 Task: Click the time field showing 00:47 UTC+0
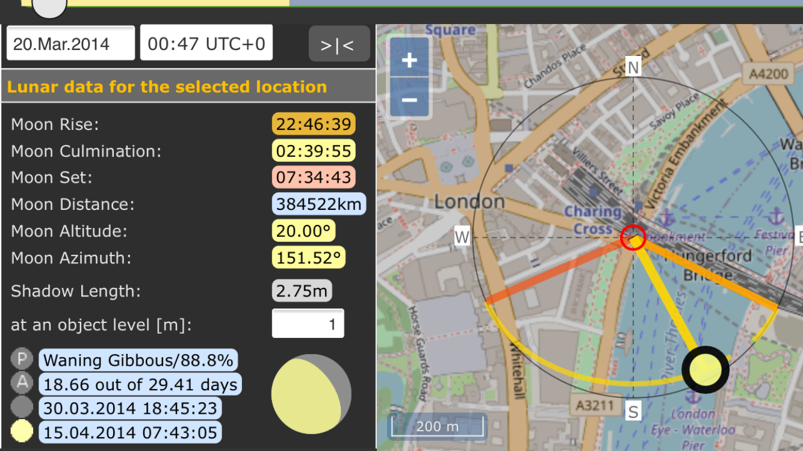[206, 43]
